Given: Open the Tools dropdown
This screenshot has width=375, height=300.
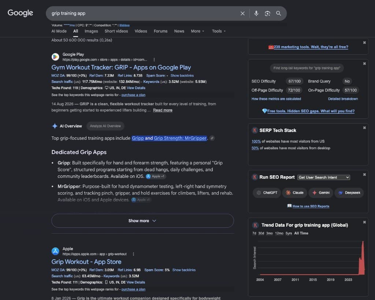Looking at the screenshot, I should coord(219,31).
